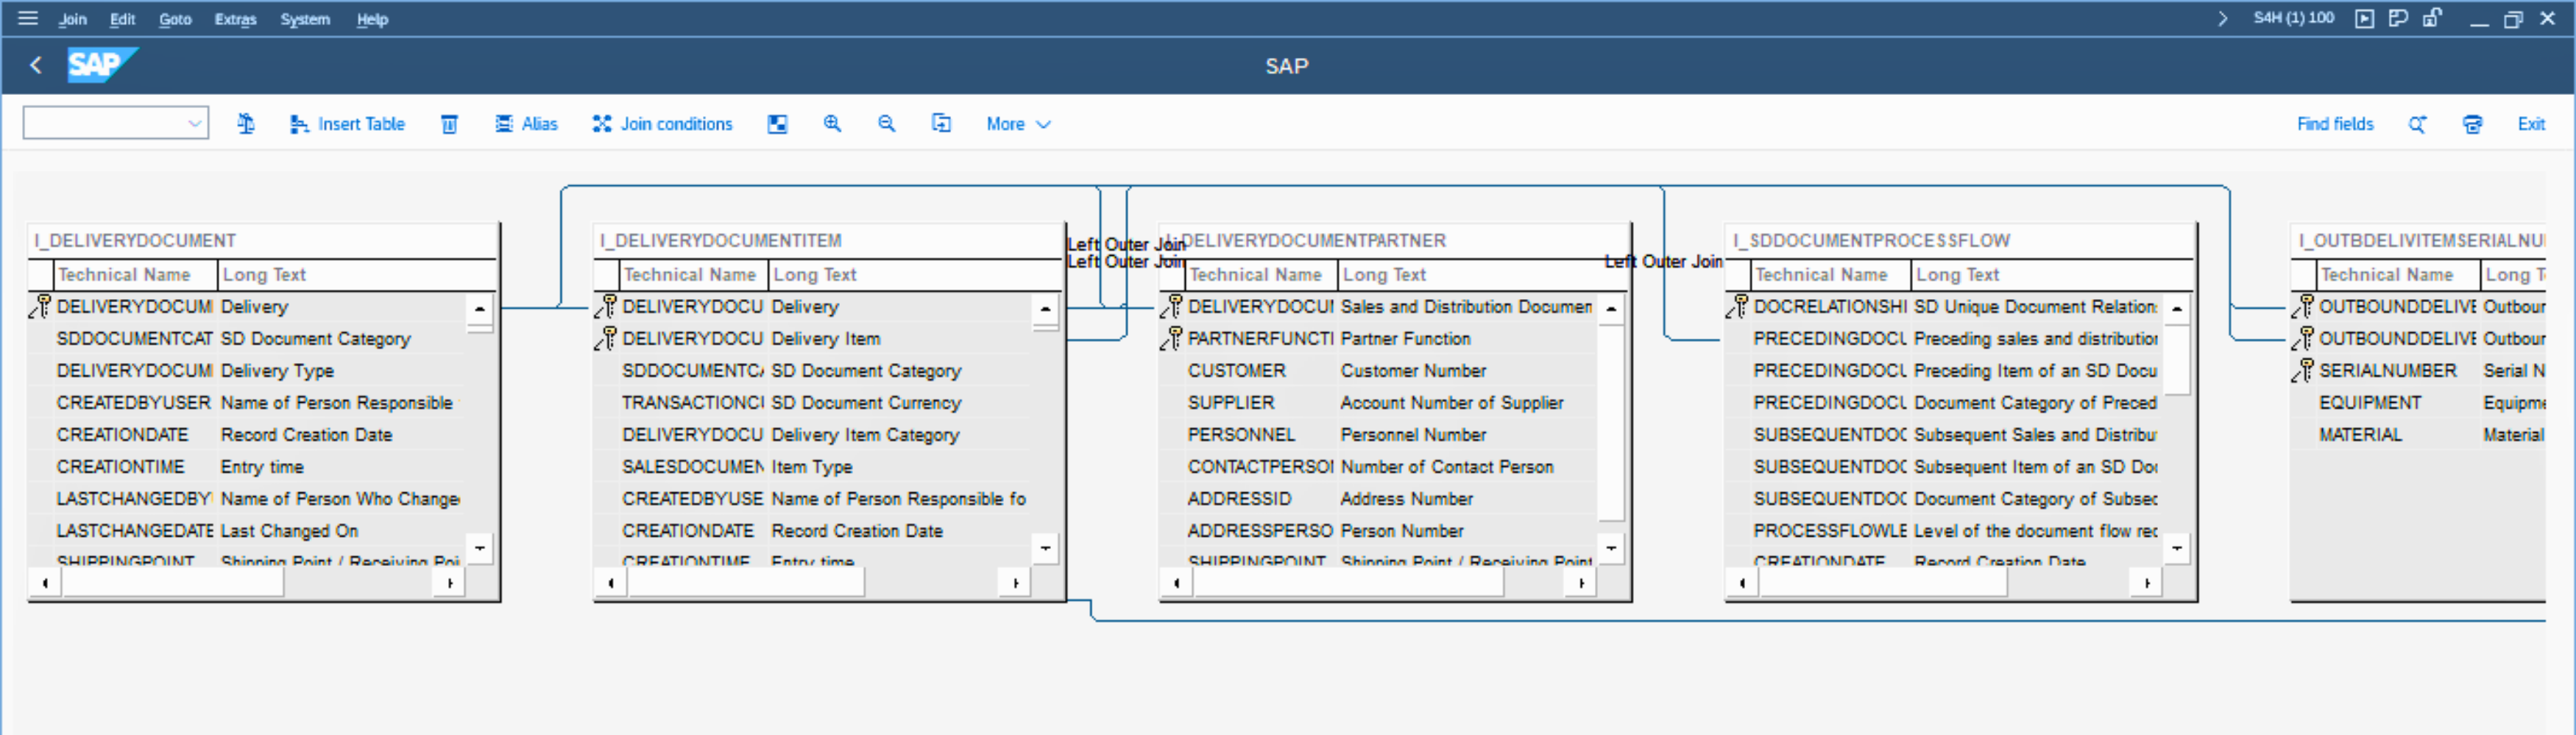
Task: Expand the More toolbar menu
Action: (x=1018, y=123)
